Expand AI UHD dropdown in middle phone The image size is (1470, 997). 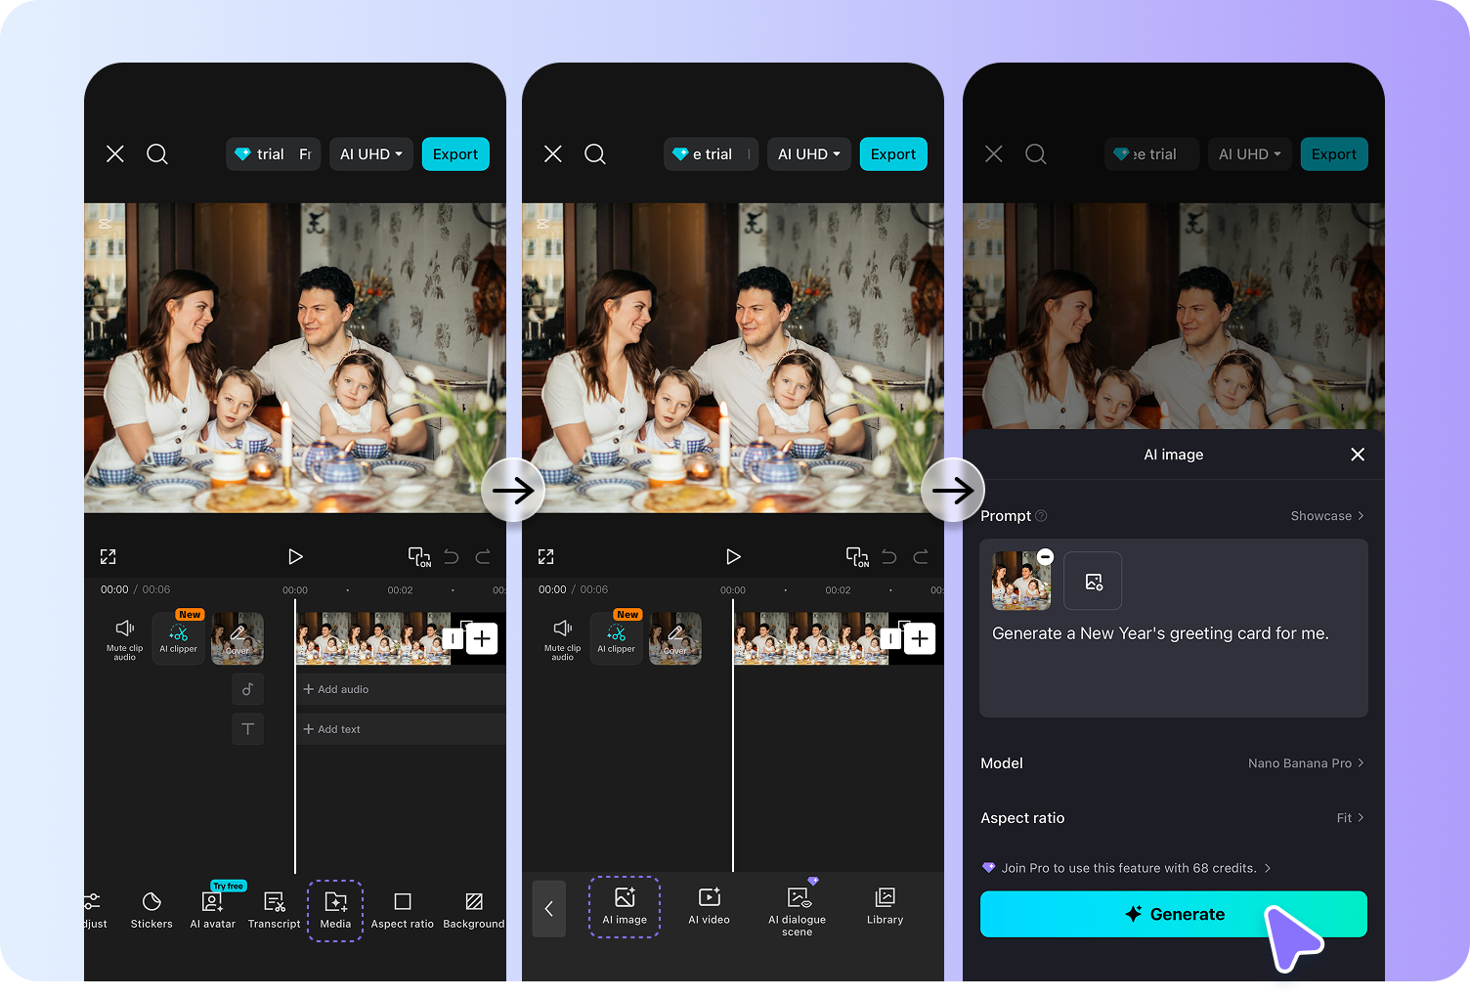[809, 154]
